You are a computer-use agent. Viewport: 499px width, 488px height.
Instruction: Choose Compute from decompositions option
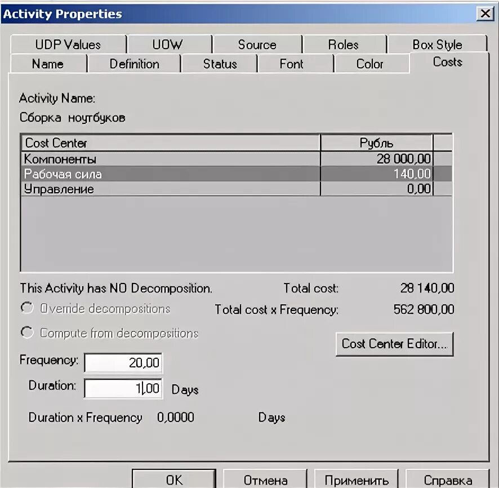[26, 332]
